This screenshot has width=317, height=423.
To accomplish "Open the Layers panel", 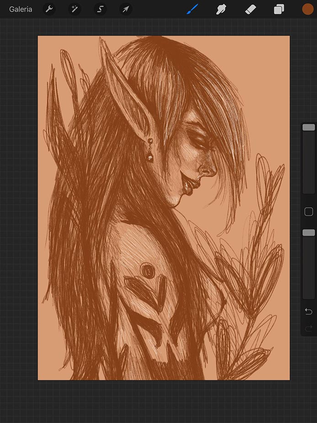I will (x=279, y=9).
